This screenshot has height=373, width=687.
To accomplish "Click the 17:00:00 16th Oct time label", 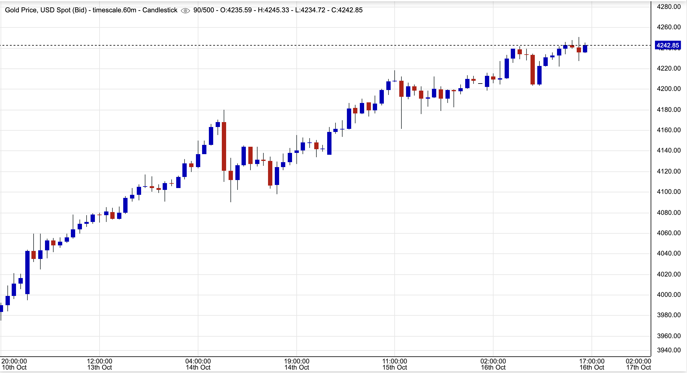I will pyautogui.click(x=592, y=364).
